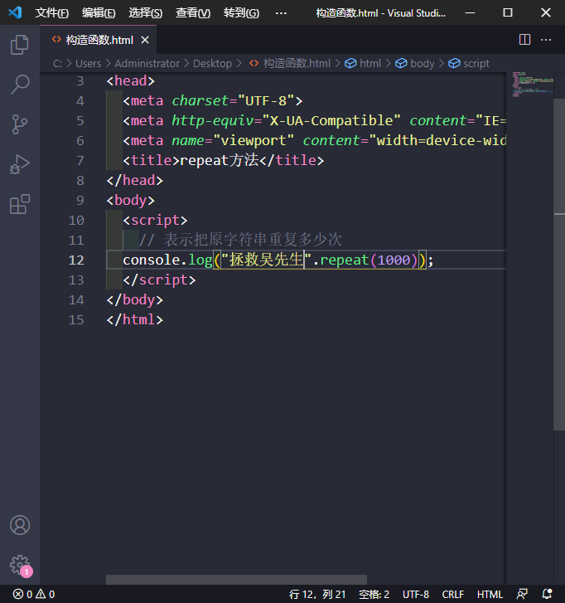
Task: Open the 选择(S) menu
Action: click(x=145, y=13)
